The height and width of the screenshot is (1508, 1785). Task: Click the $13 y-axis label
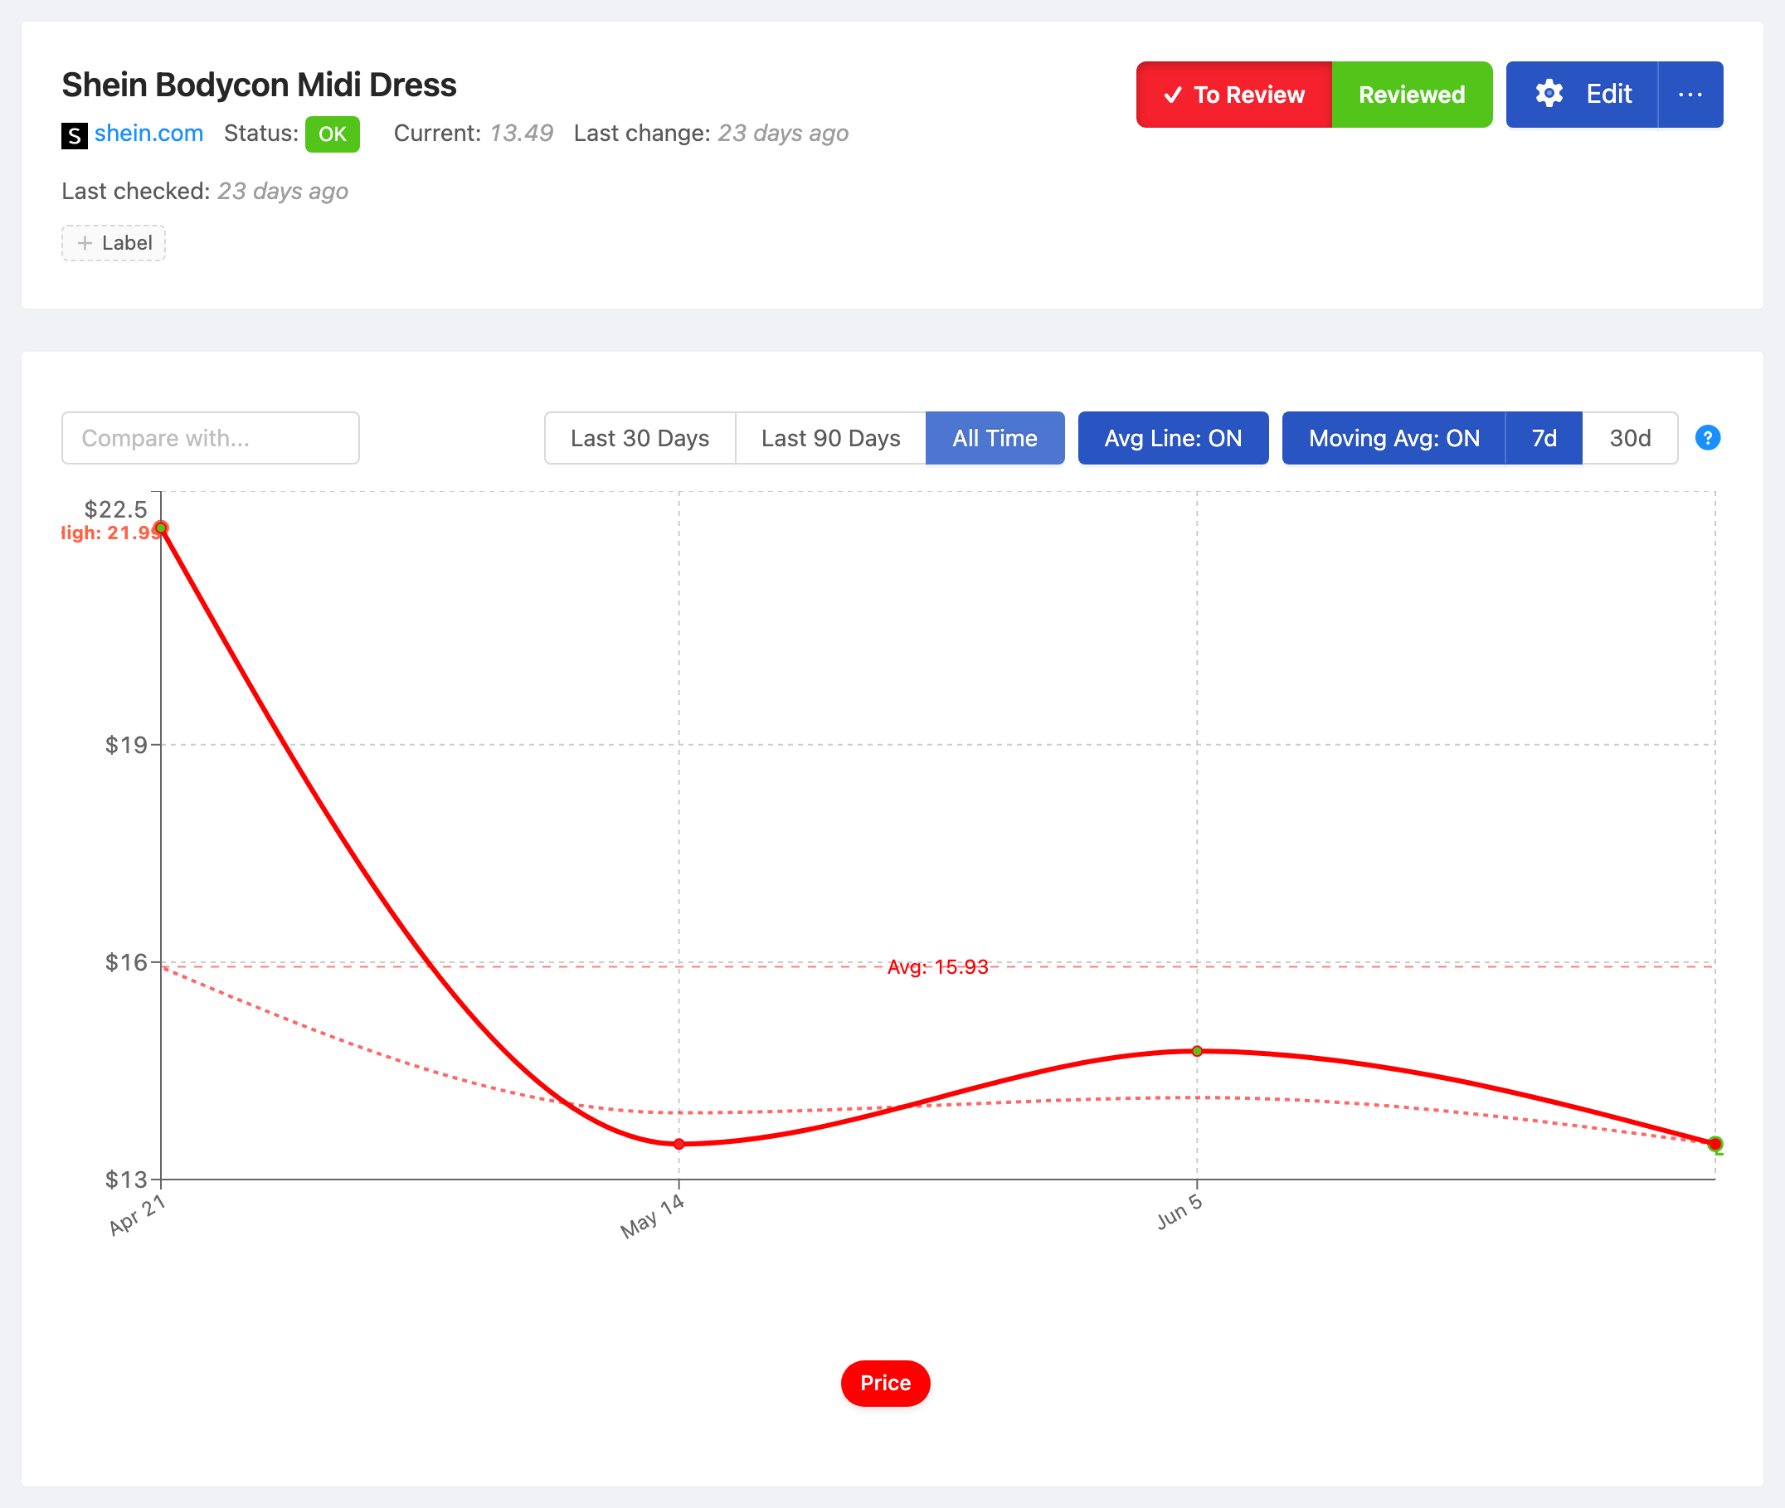click(x=126, y=1180)
